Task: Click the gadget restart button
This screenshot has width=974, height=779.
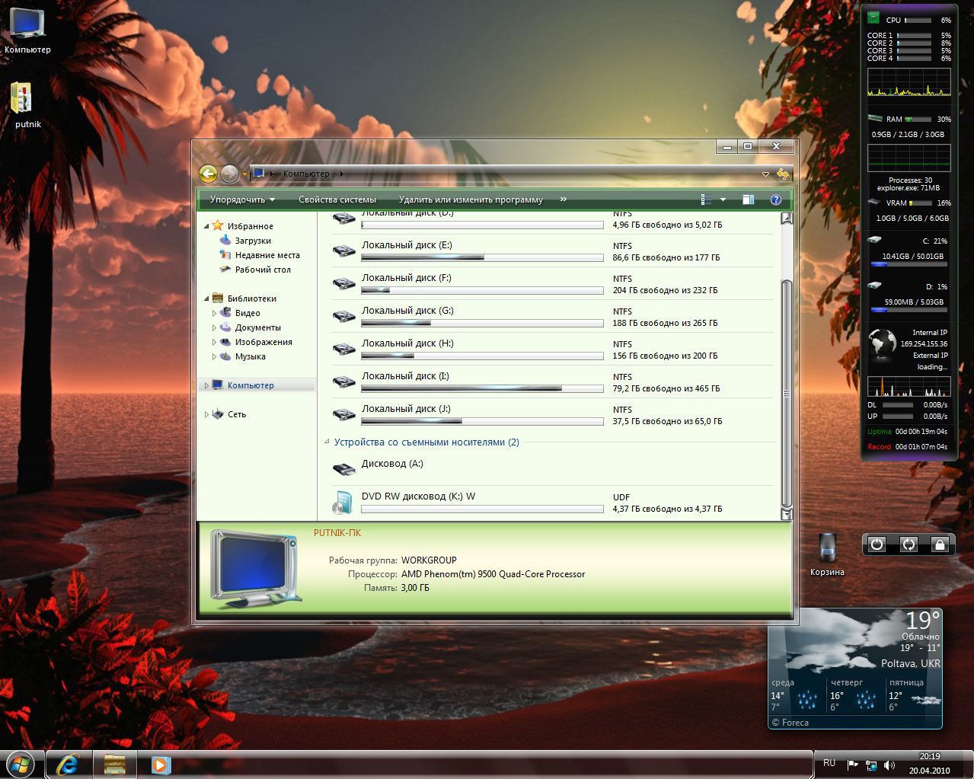Action: [x=909, y=544]
